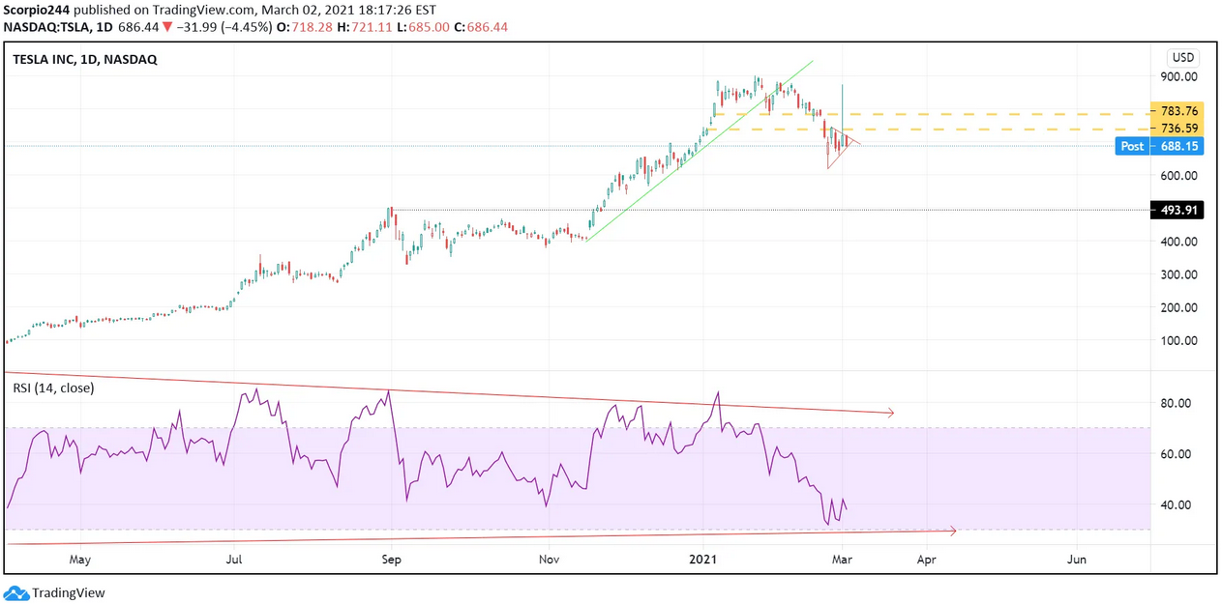Click the Jul date axis label
This screenshot has width=1222, height=604.
point(233,560)
